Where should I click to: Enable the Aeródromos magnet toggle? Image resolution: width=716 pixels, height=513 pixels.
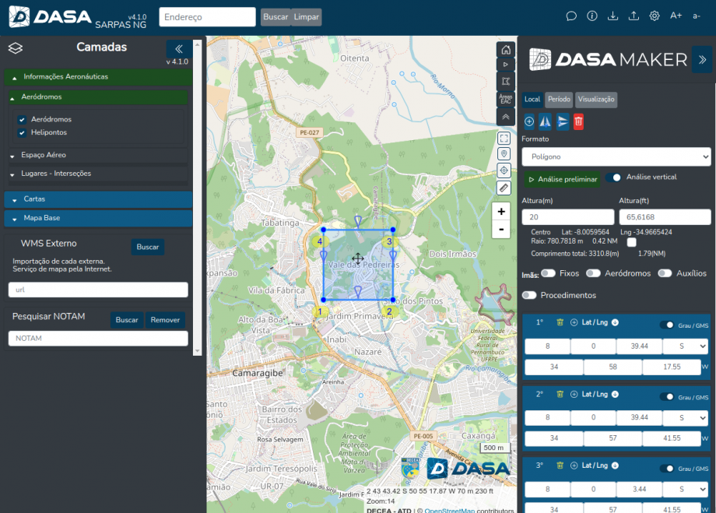(591, 274)
